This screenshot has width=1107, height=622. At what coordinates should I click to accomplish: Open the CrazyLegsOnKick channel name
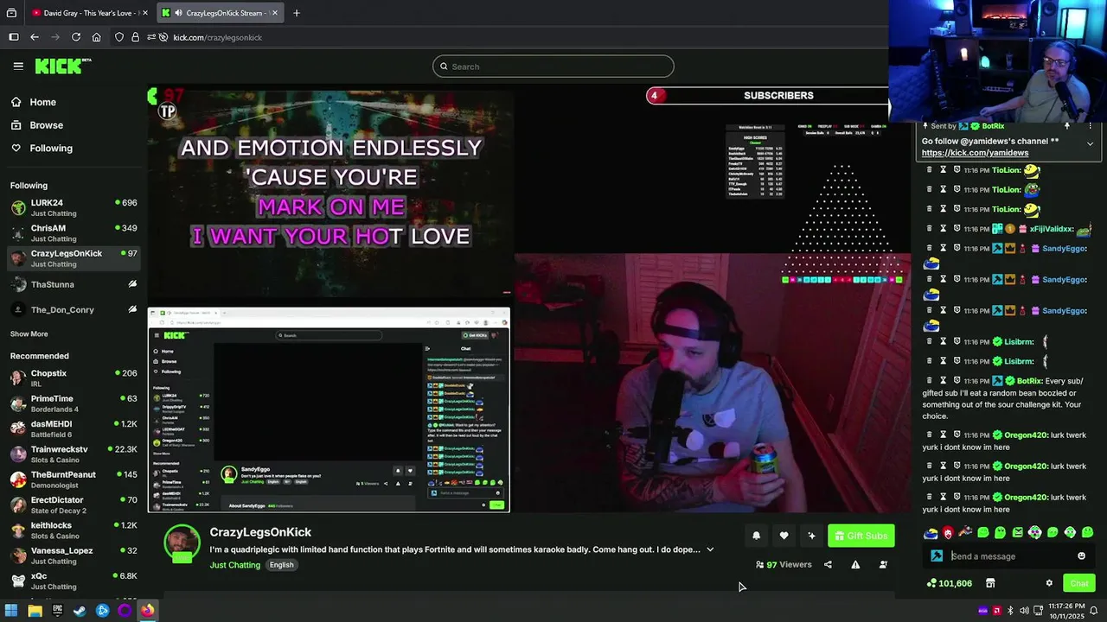[x=260, y=532]
